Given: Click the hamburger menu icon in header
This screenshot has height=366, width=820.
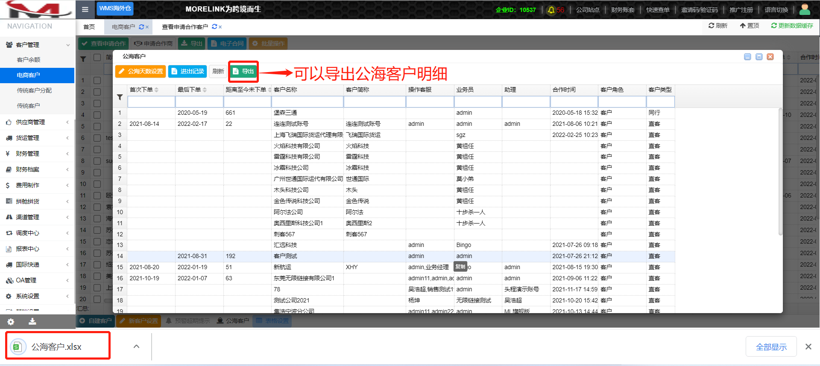Looking at the screenshot, I should point(85,9).
